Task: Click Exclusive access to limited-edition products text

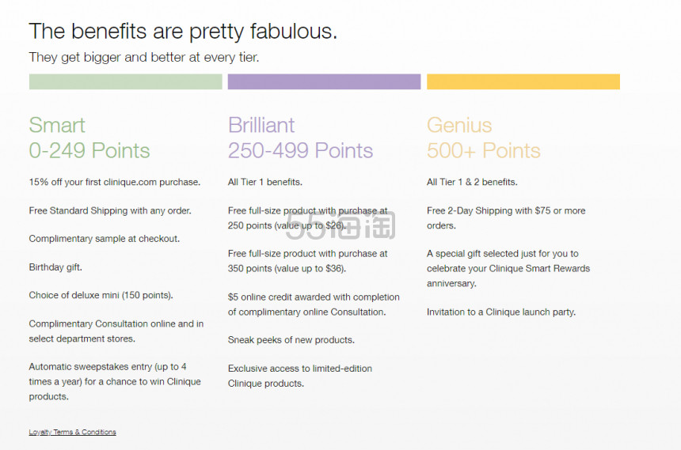Action: tap(299, 376)
